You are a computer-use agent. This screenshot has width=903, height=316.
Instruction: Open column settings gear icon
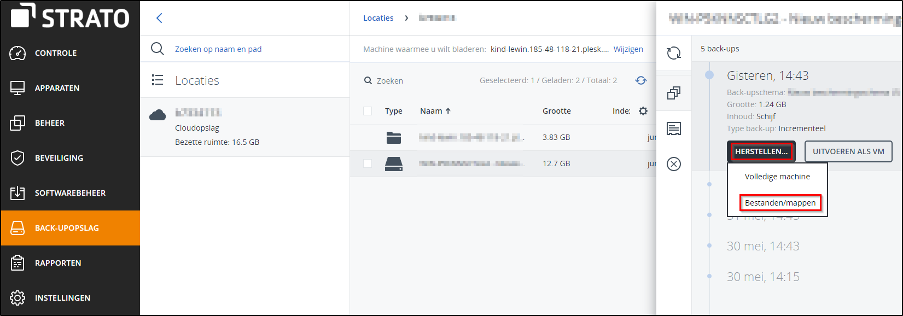643,111
